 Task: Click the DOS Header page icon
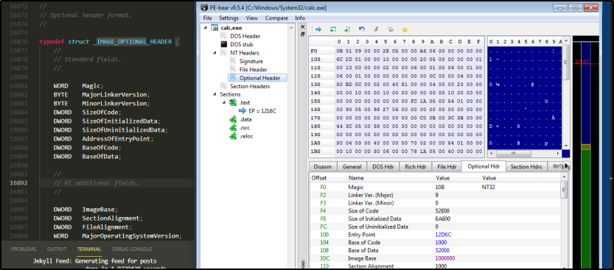223,36
